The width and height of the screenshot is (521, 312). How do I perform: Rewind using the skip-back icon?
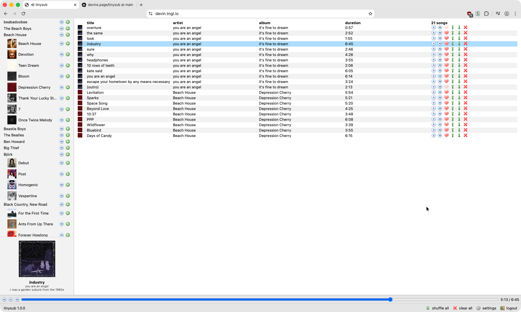(4, 299)
